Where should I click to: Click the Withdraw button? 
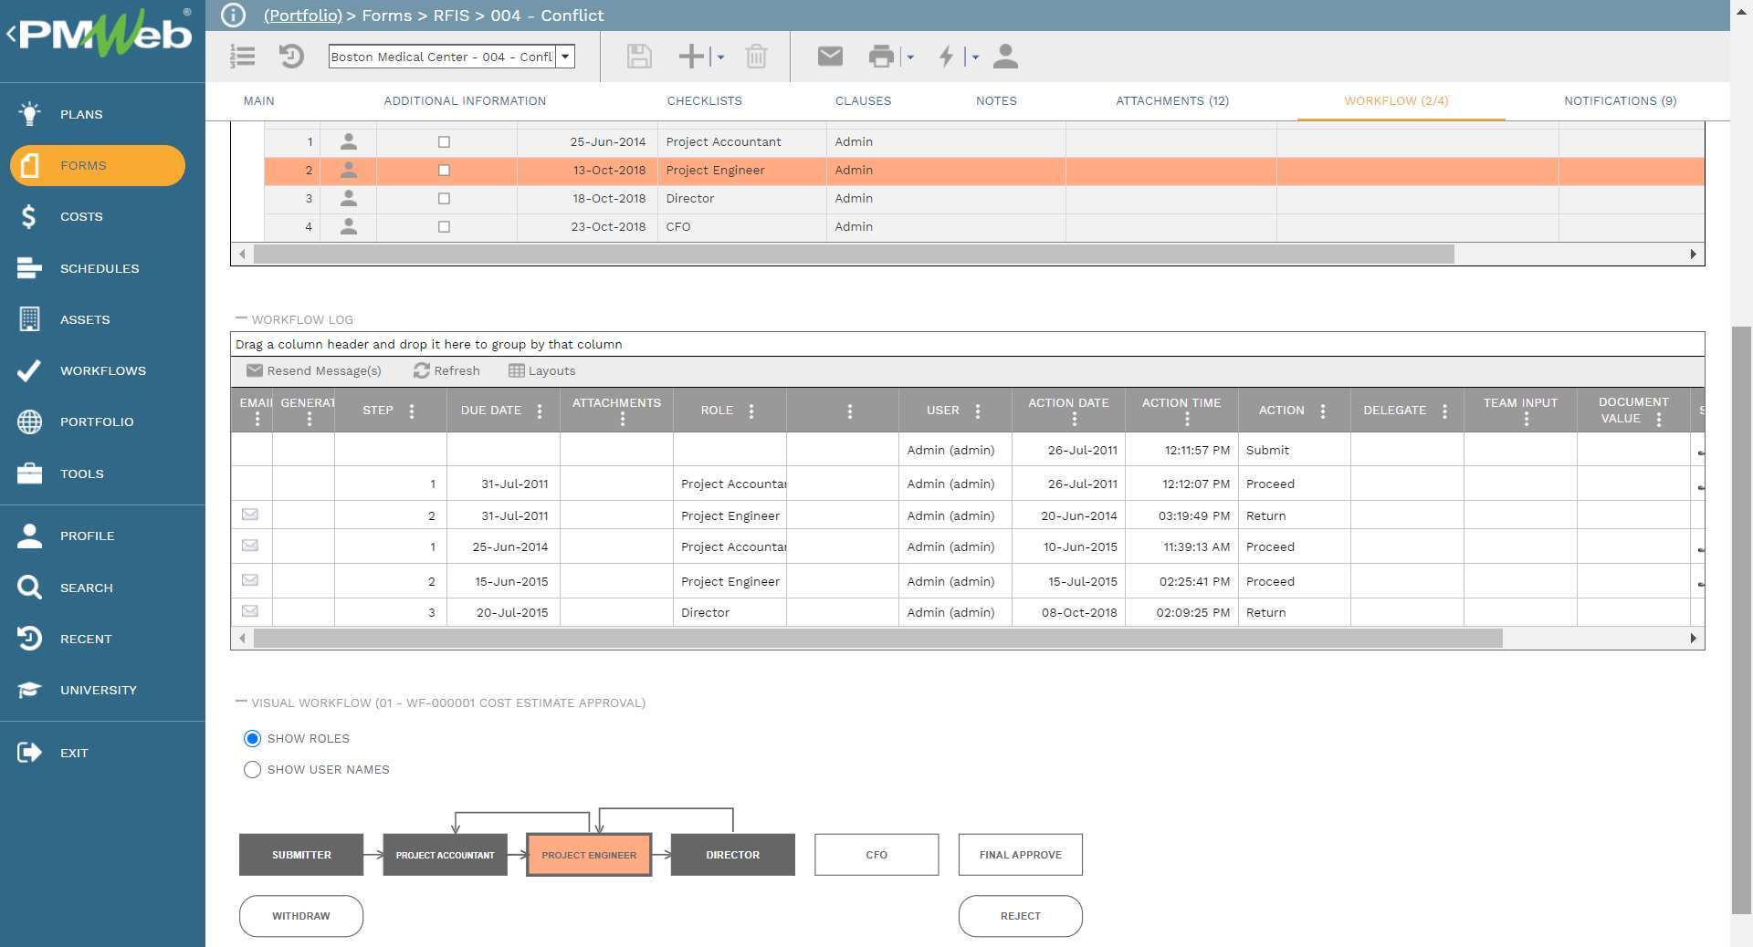pyautogui.click(x=300, y=916)
